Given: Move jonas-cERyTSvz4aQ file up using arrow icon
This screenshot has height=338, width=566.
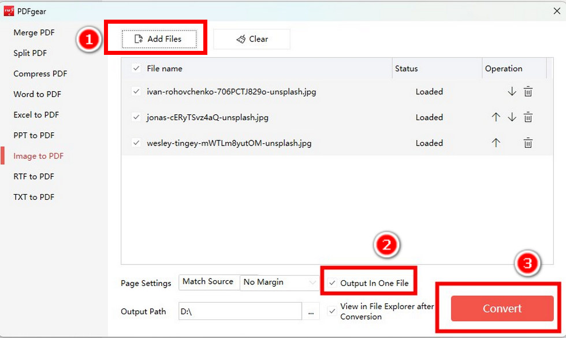Looking at the screenshot, I should click(496, 117).
